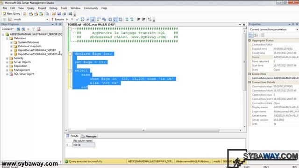Click the Refresh icon in Object Explorer toolbar
This screenshot has height=168, width=299.
(38, 29)
